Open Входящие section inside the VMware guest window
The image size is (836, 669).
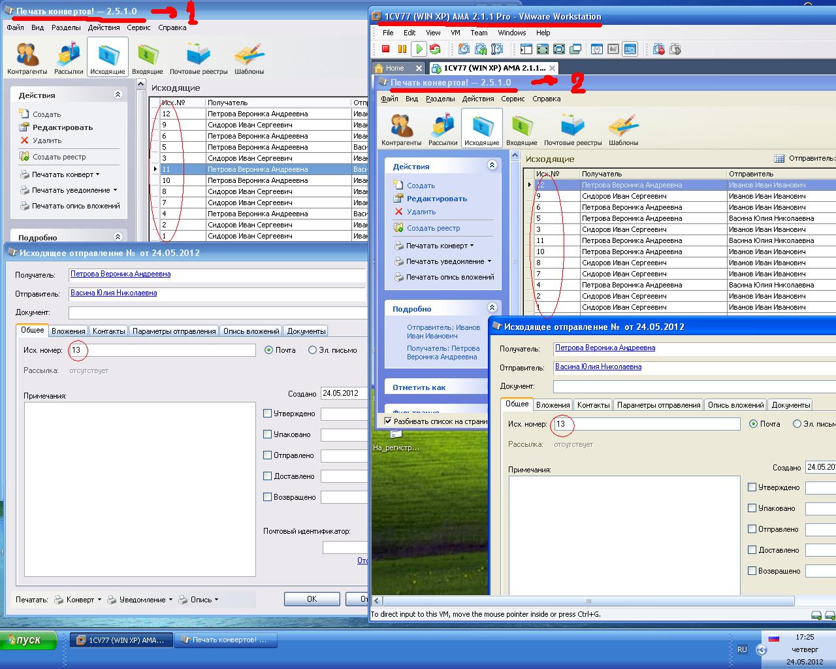pyautogui.click(x=521, y=129)
